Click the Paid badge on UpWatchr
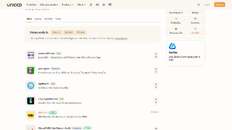This screenshot has width=232, height=130. pos(53,84)
